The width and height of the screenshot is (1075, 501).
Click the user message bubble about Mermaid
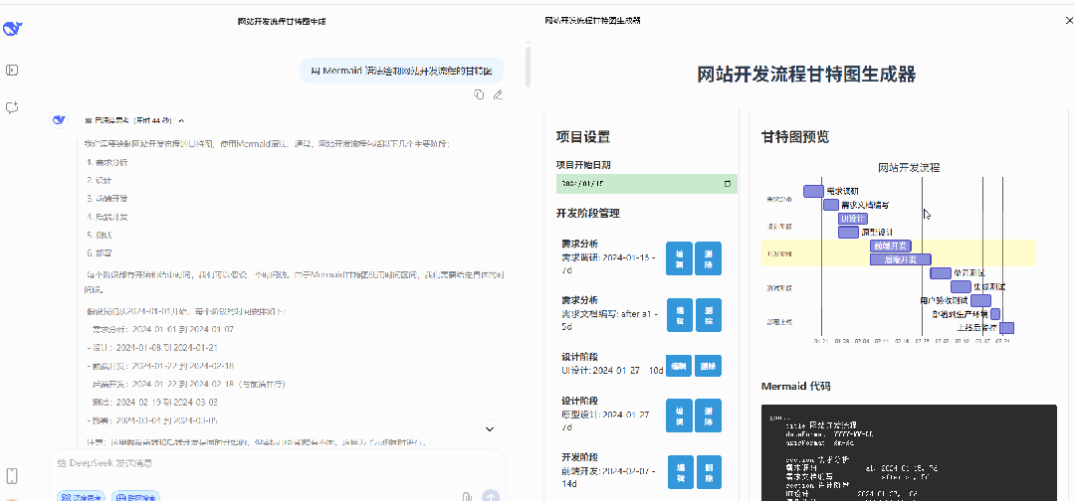402,71
